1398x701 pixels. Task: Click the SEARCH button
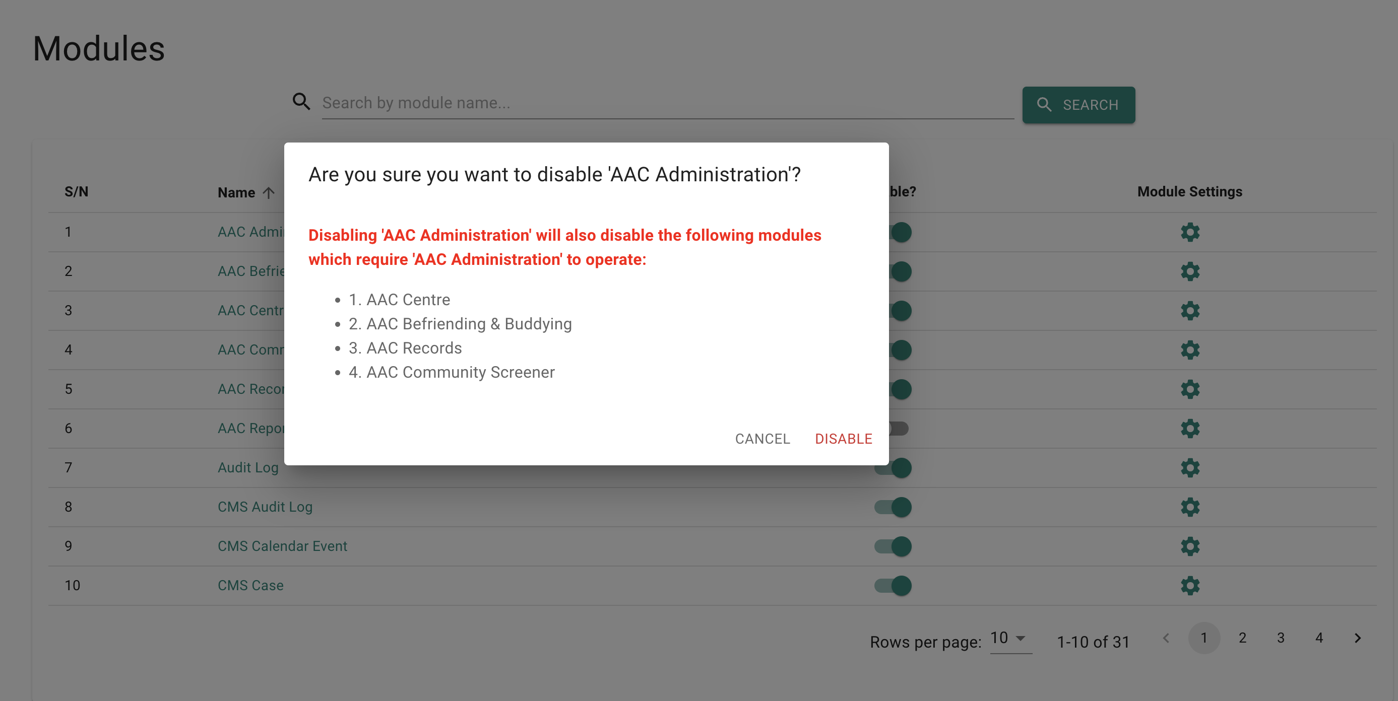click(1078, 105)
